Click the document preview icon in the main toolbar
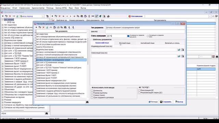Screen dimensions: 219x123 (104, 16)
